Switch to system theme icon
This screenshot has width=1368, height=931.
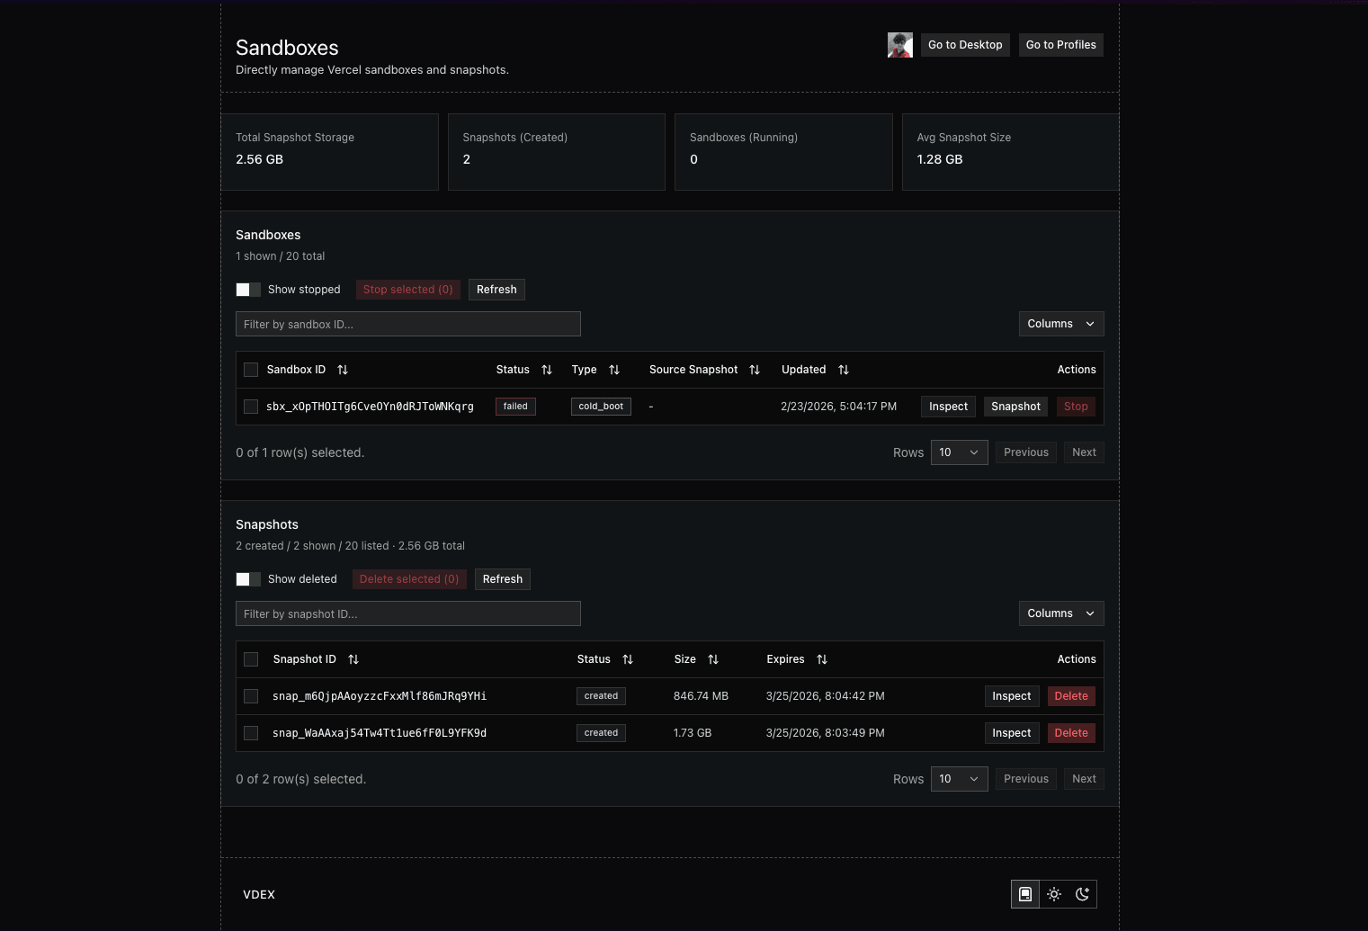tap(1025, 894)
